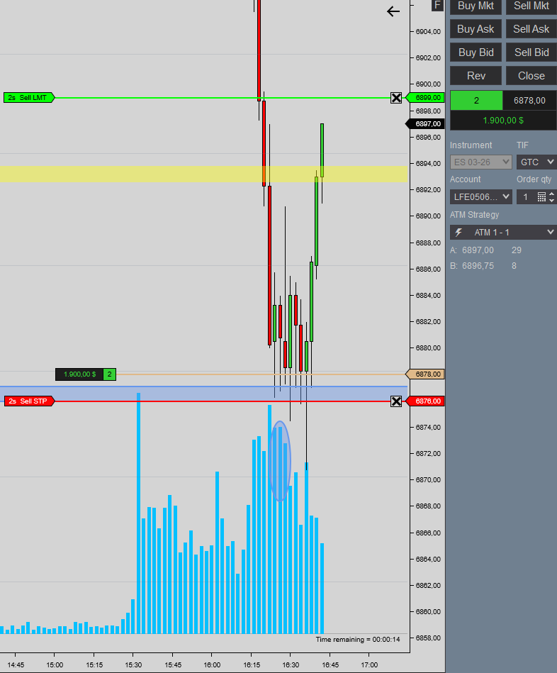Click the 1.900,00 $ PnL display in panel
Viewport: 557px width, 673px height.
coord(503,121)
